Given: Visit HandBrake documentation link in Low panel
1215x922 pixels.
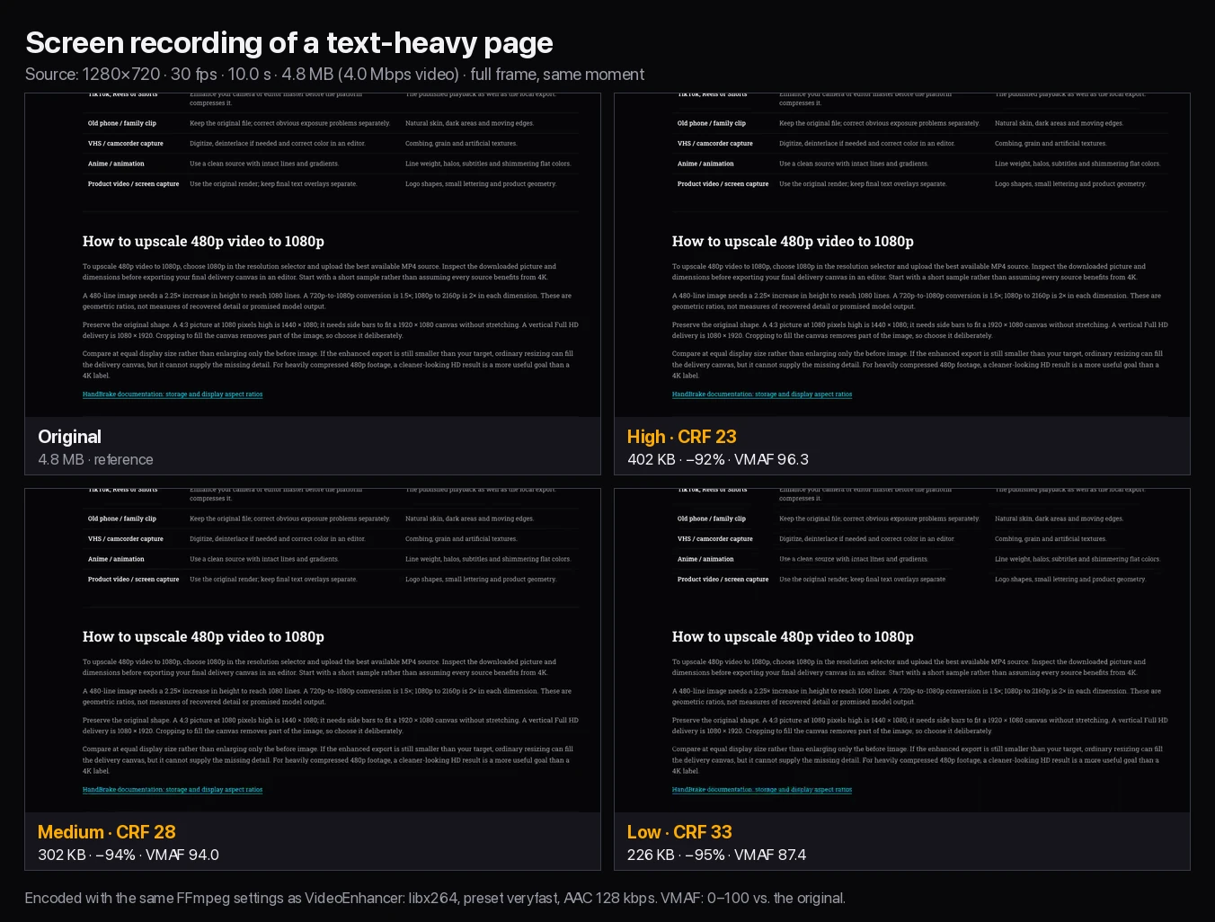Looking at the screenshot, I should [762, 790].
